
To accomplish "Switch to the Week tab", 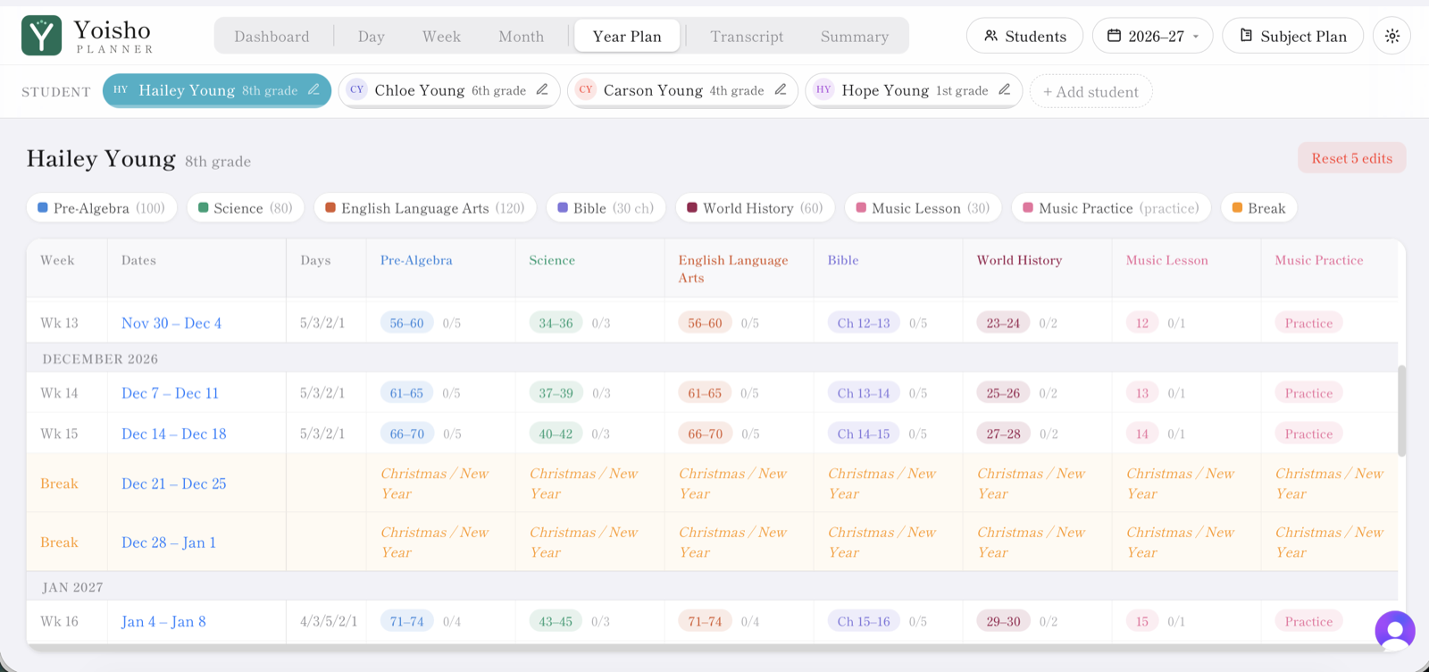I will (x=441, y=37).
